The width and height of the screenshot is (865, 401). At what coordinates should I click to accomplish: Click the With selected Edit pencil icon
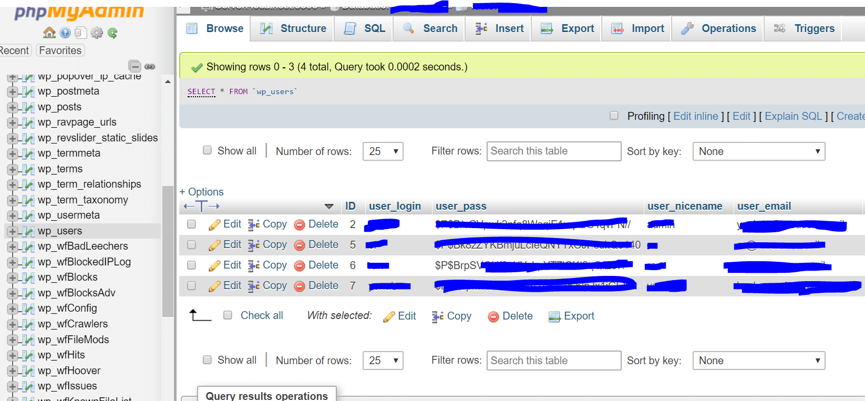tap(389, 317)
